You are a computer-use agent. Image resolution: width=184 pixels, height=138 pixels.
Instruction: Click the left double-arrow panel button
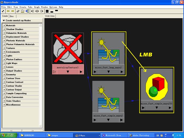[x=11, y=130]
